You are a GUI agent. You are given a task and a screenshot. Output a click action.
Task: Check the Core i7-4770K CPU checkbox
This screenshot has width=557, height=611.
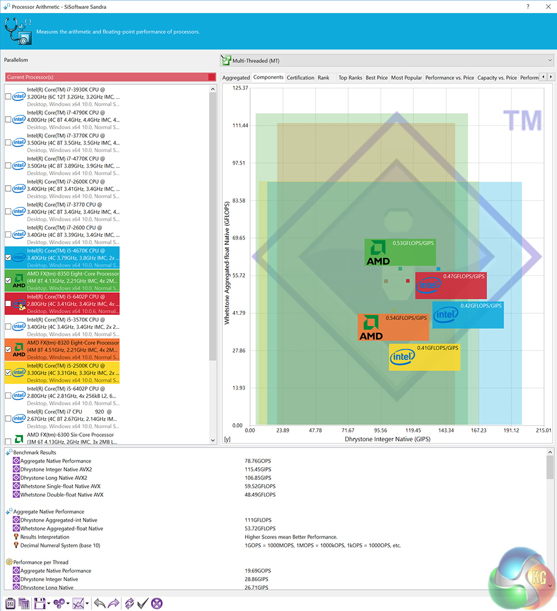[x=8, y=166]
